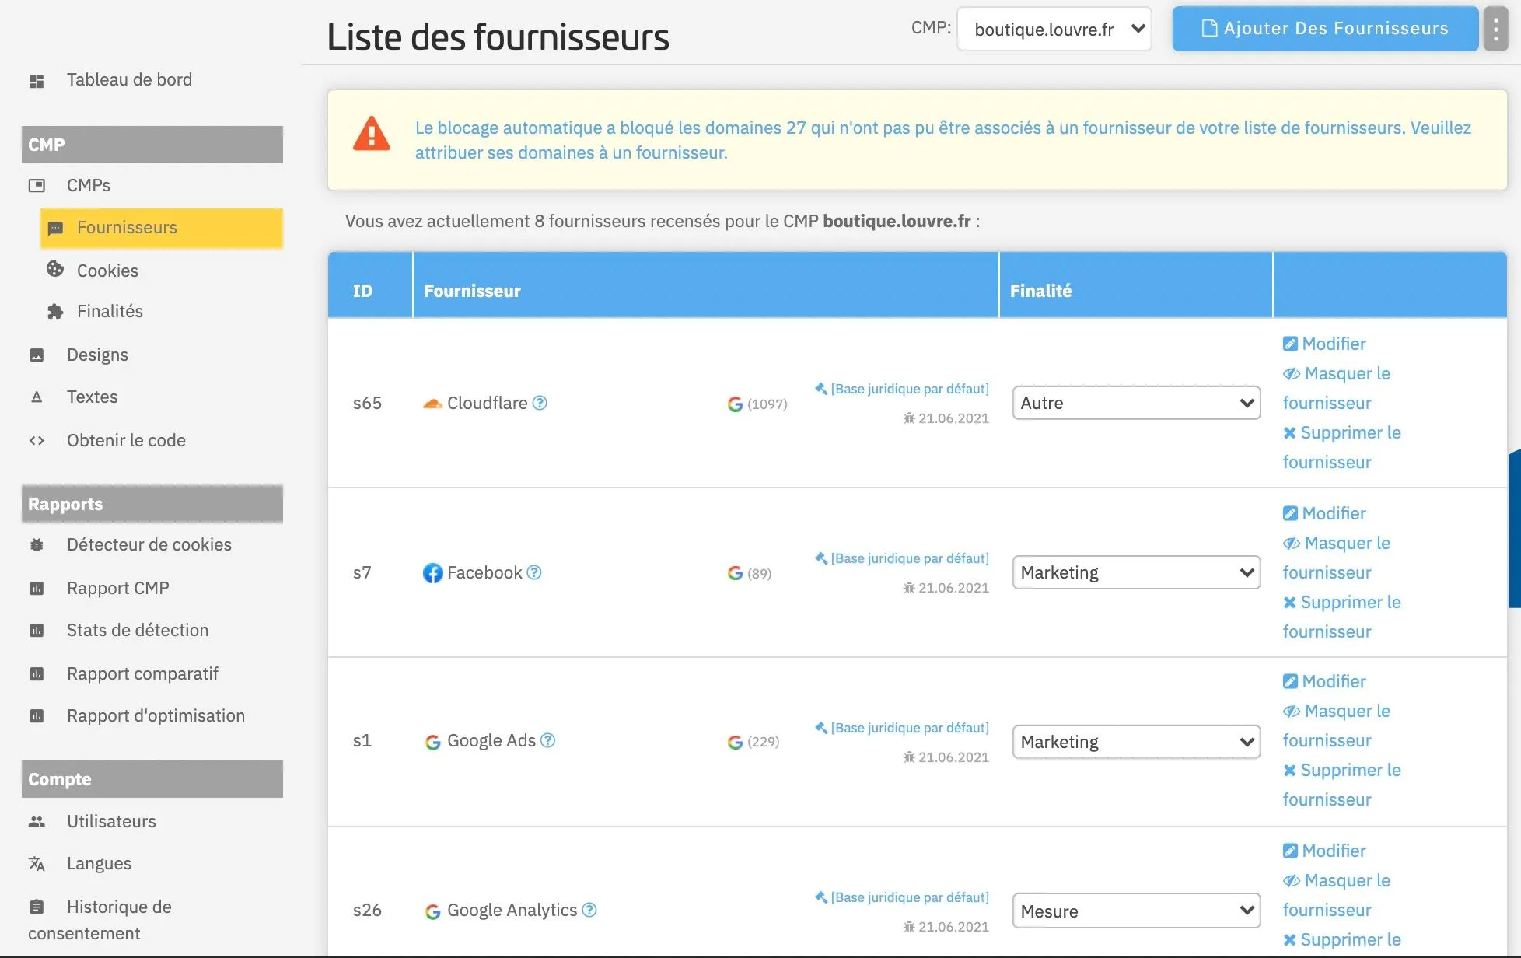Open Cookies sidebar entry
The image size is (1521, 958).
[107, 271]
